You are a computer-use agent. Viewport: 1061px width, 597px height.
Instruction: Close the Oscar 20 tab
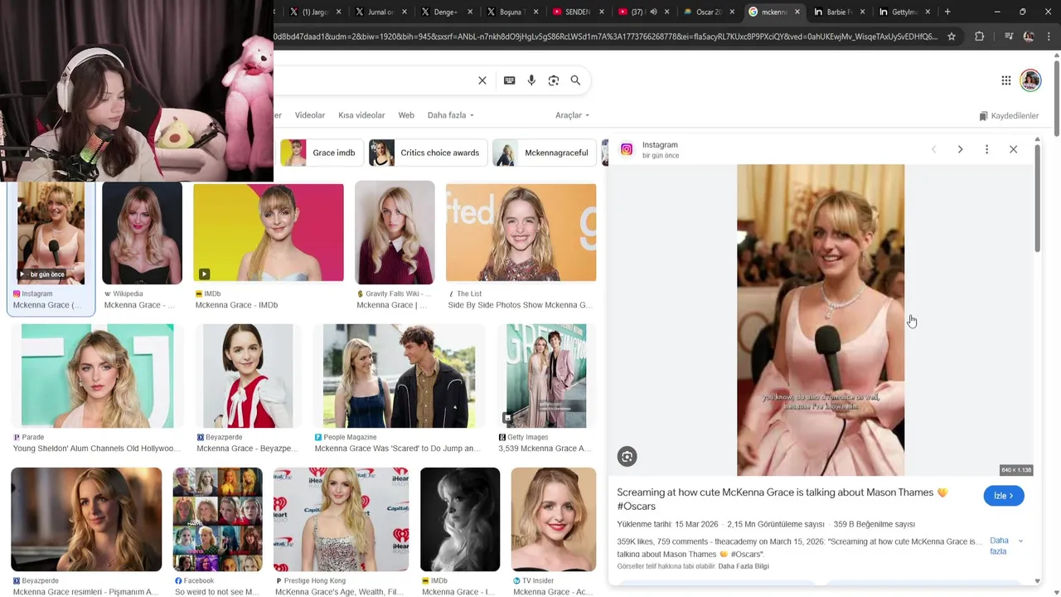point(732,12)
